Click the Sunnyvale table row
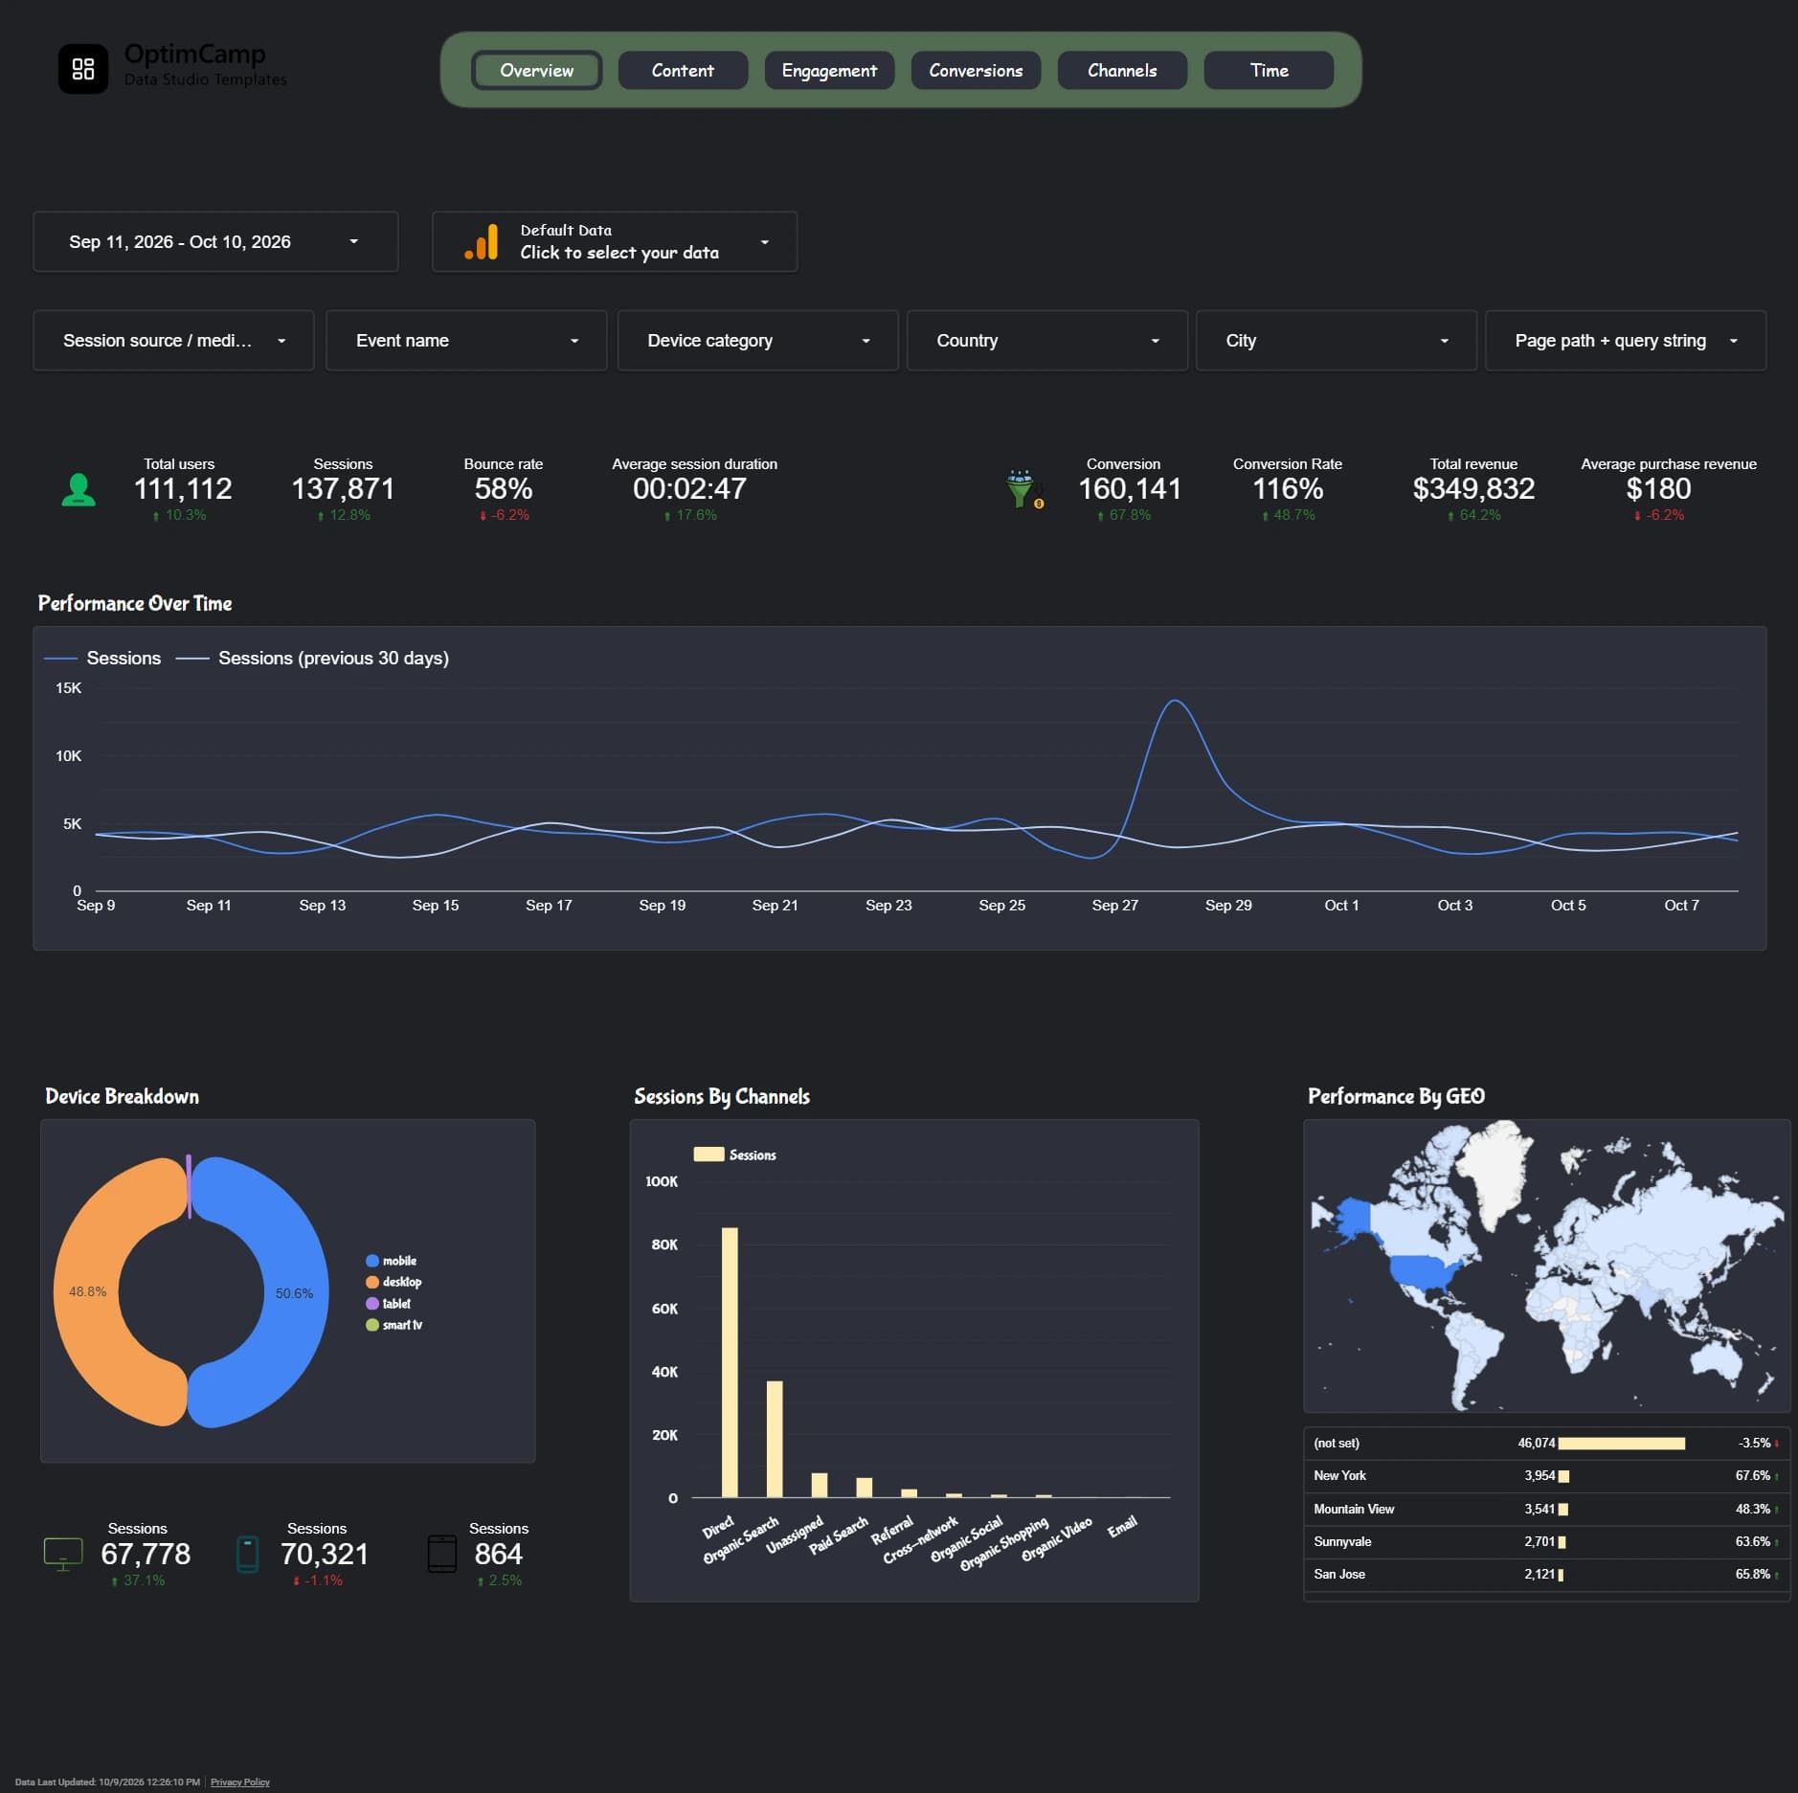 (1546, 1541)
